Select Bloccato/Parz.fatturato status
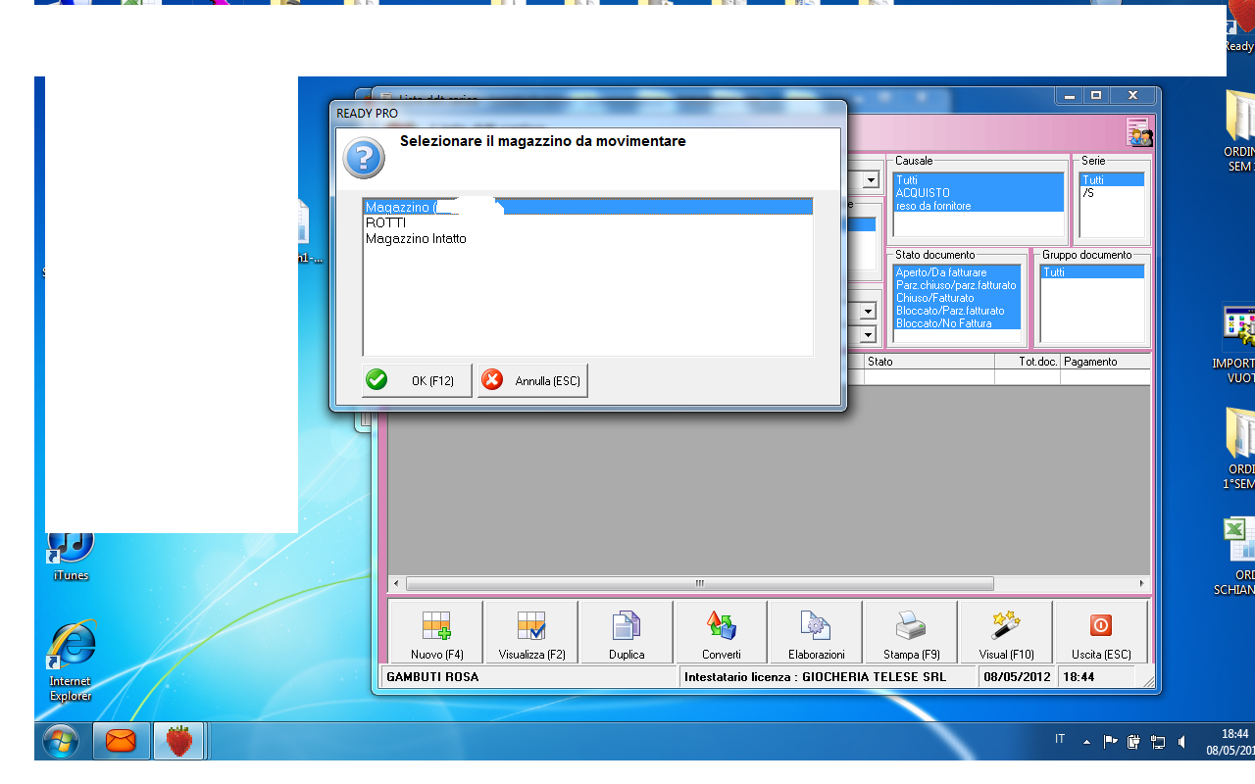 tap(956, 311)
